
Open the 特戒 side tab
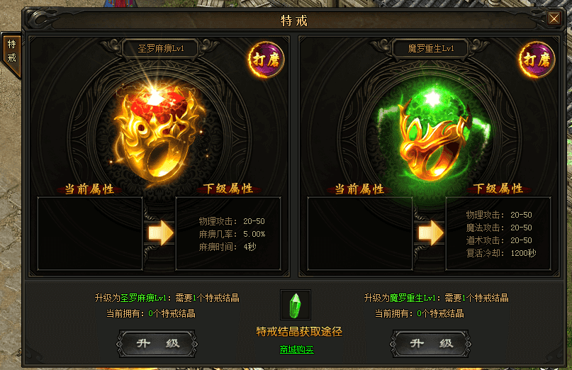[11, 52]
